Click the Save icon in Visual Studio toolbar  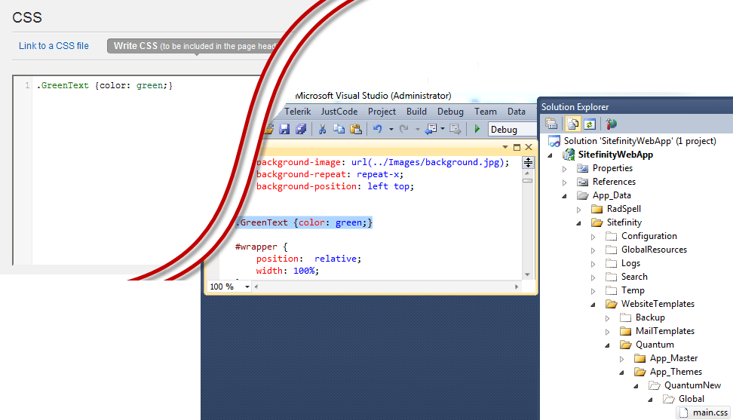284,129
